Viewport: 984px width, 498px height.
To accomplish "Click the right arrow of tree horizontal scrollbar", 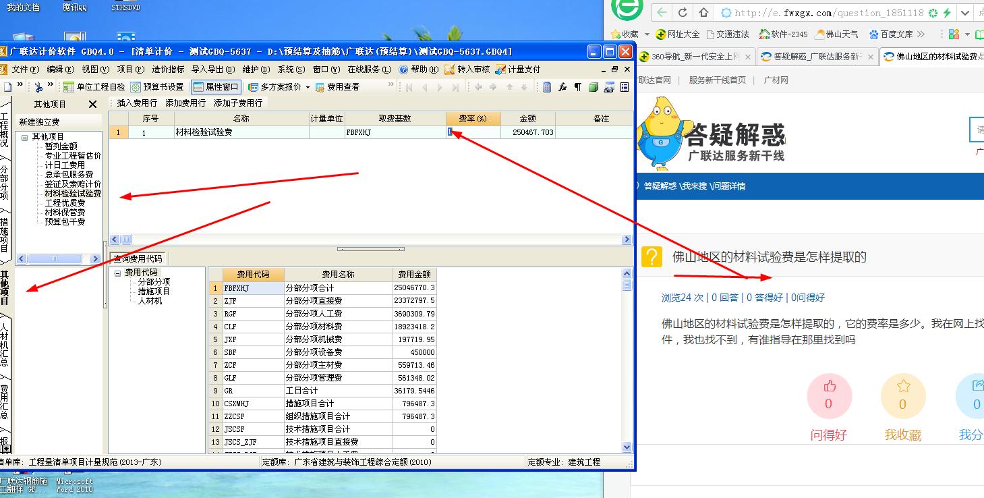I will click(96, 259).
